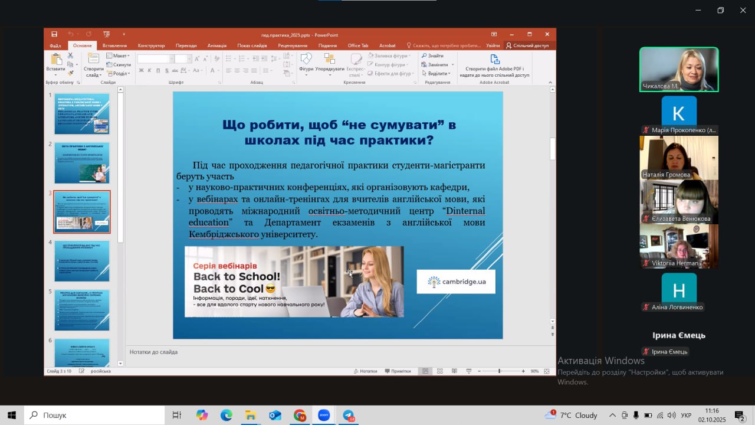
Task: Click Fit slide to window icon
Action: tap(546, 371)
